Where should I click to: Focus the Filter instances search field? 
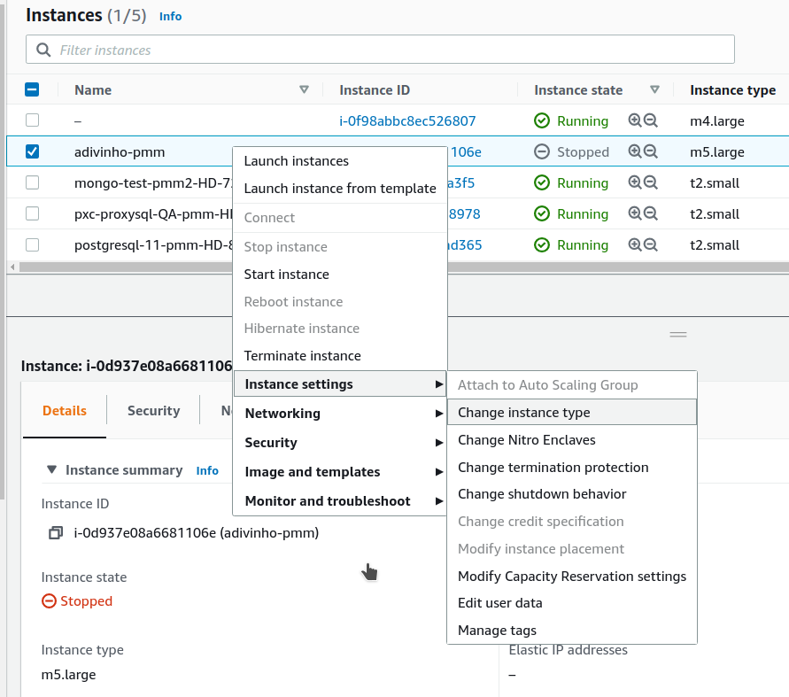click(390, 50)
